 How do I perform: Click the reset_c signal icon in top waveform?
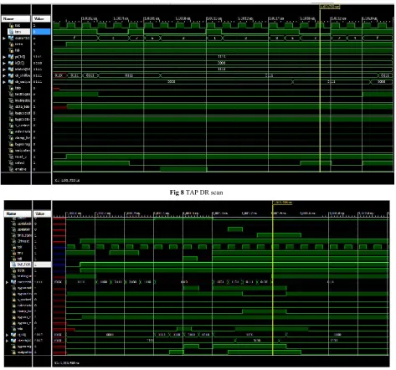point(11,157)
